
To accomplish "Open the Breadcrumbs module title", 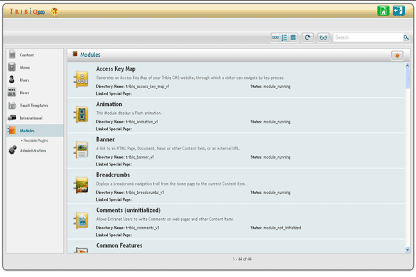I will point(113,175).
